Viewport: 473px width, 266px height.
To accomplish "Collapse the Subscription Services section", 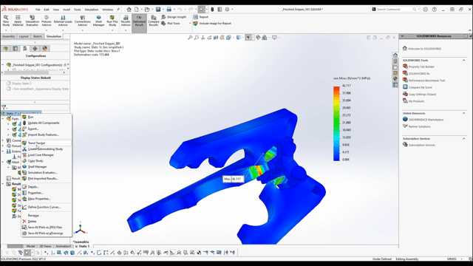I will coord(464,139).
